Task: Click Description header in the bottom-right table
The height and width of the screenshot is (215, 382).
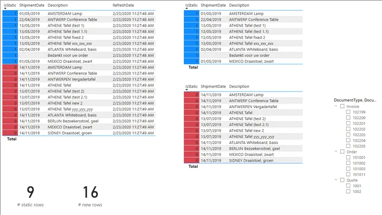Action: click(239, 86)
